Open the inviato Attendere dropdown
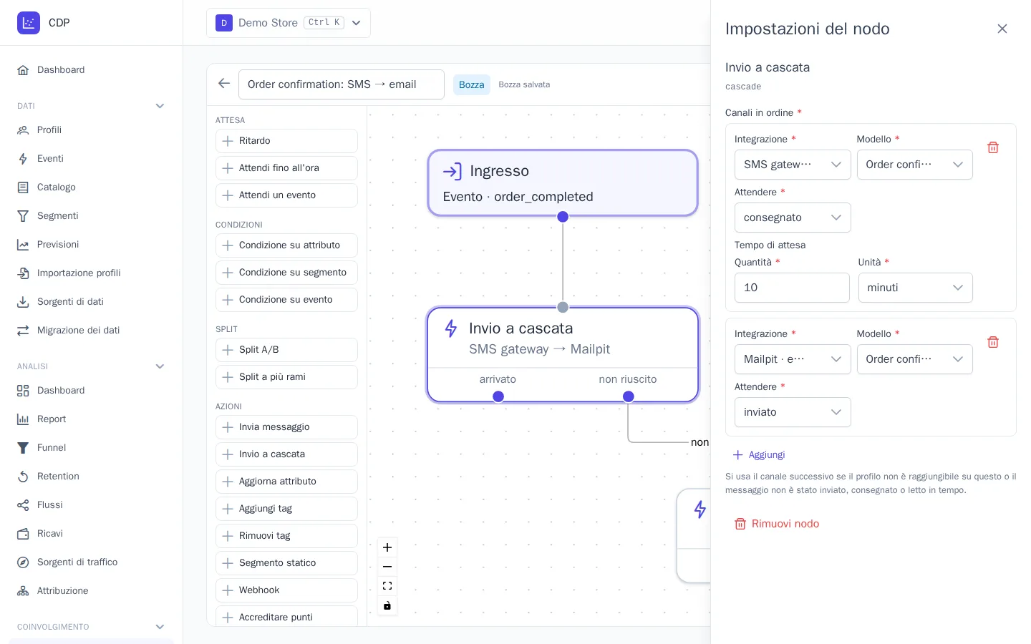1031x644 pixels. (793, 412)
